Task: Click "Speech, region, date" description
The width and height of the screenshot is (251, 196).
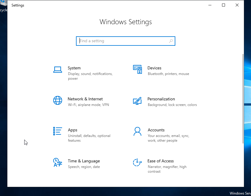Action: coord(84,167)
